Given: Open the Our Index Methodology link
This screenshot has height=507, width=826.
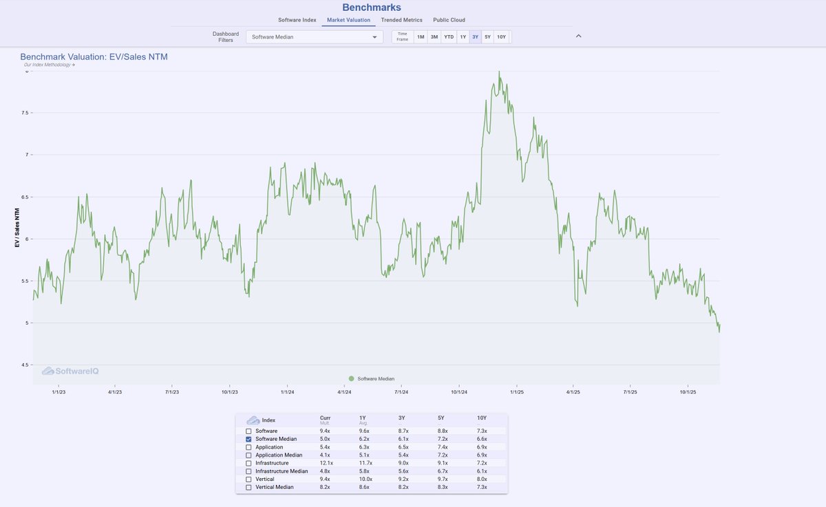Looking at the screenshot, I should (x=47, y=65).
